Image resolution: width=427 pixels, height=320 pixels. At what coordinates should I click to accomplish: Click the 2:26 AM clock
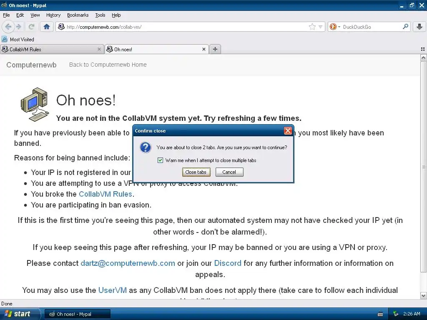tap(412, 314)
